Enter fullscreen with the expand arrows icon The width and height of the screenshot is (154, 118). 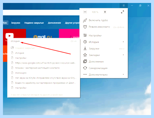(x=122, y=12)
